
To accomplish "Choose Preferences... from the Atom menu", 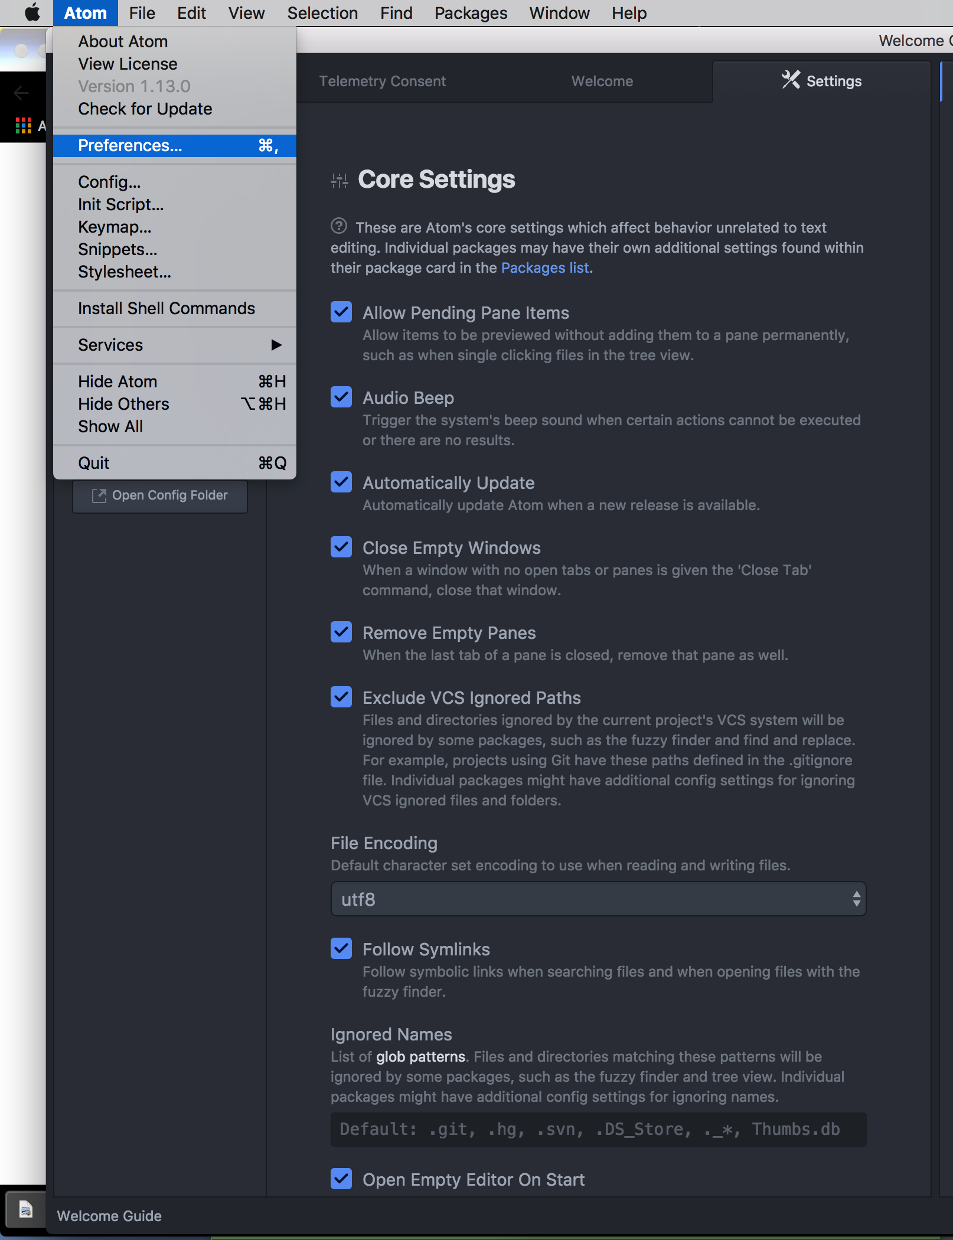I will [175, 145].
